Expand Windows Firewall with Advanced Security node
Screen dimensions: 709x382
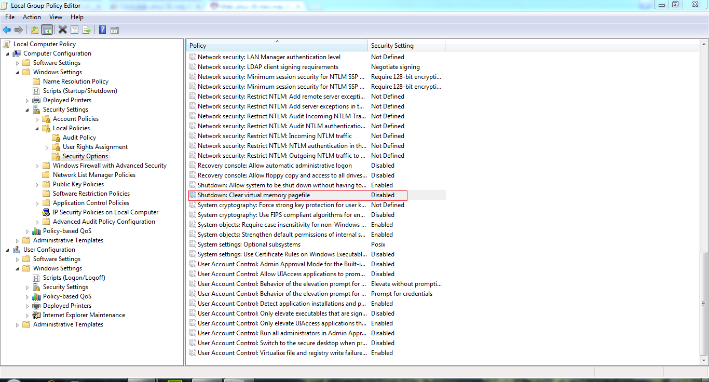pos(37,166)
